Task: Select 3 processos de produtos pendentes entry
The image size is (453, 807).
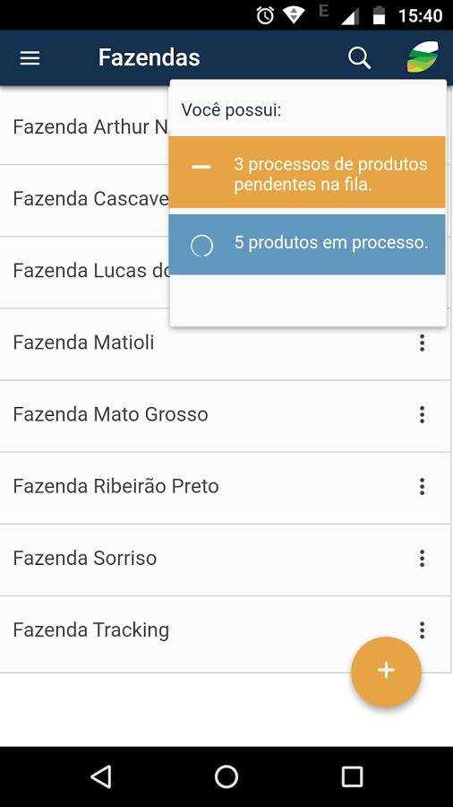Action: coord(307,172)
